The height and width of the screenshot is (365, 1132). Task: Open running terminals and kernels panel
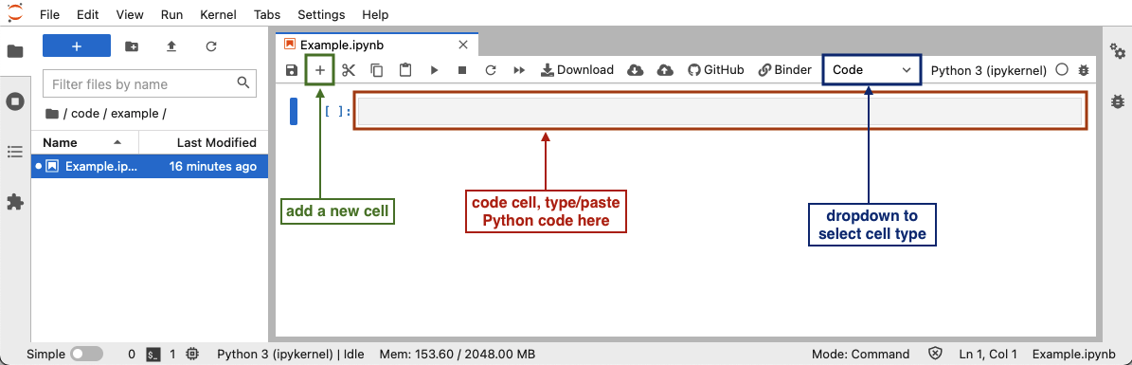pyautogui.click(x=15, y=101)
